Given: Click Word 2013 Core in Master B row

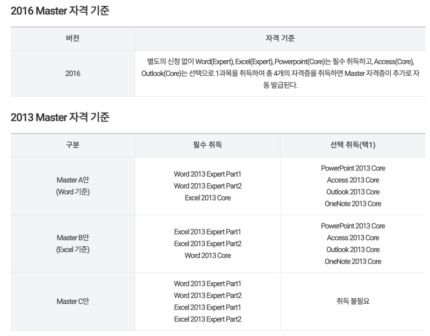Looking at the screenshot, I should 207,255.
